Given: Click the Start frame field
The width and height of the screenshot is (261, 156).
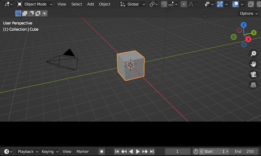Looking at the screenshot, I should [214, 152].
